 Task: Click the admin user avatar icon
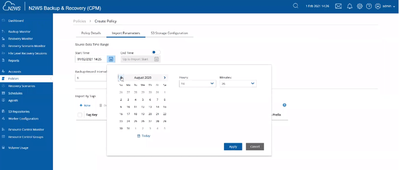(x=378, y=6)
